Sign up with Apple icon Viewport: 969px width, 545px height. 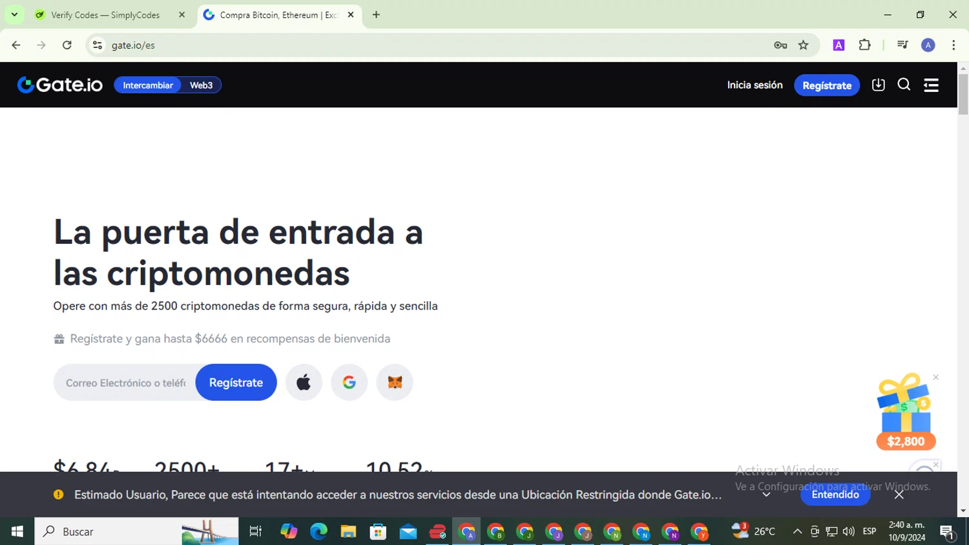tap(304, 383)
